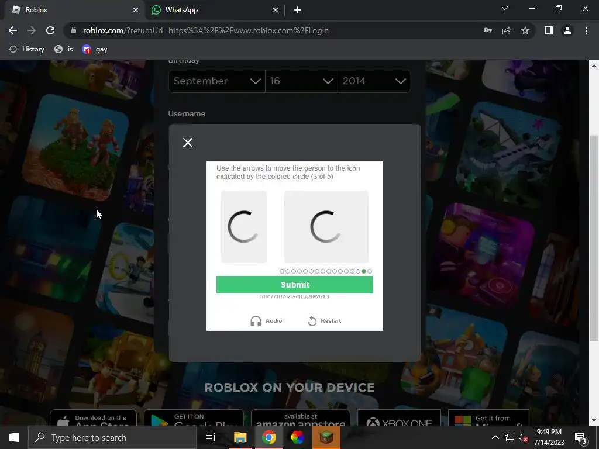599x449 pixels.
Task: Open the Windows Start menu
Action: (x=14, y=437)
